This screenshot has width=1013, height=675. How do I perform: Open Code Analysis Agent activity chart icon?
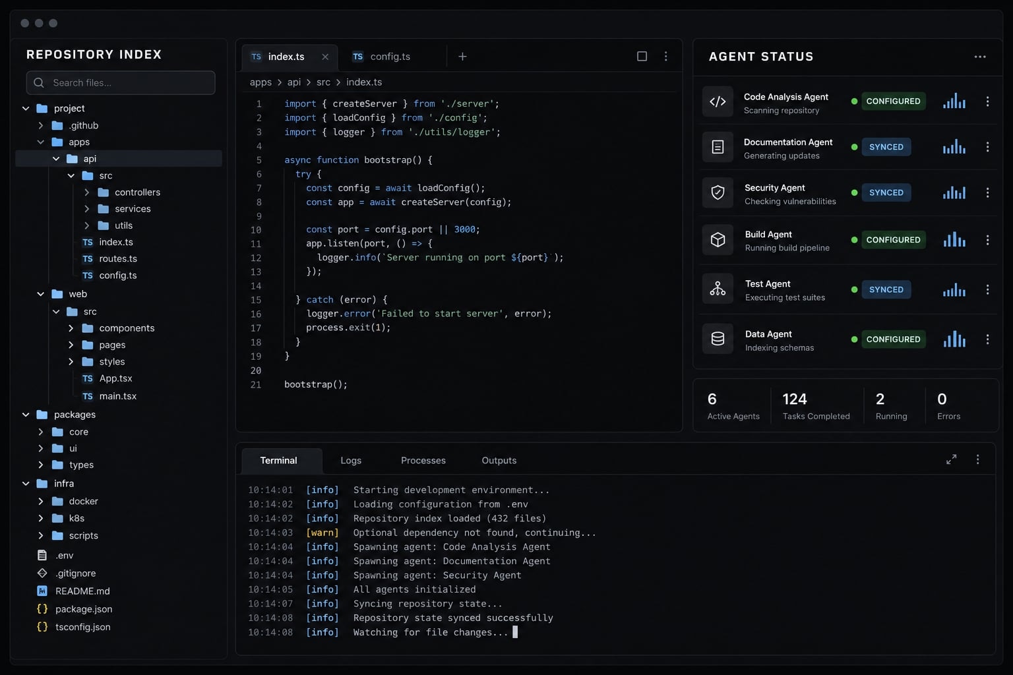[x=954, y=102]
